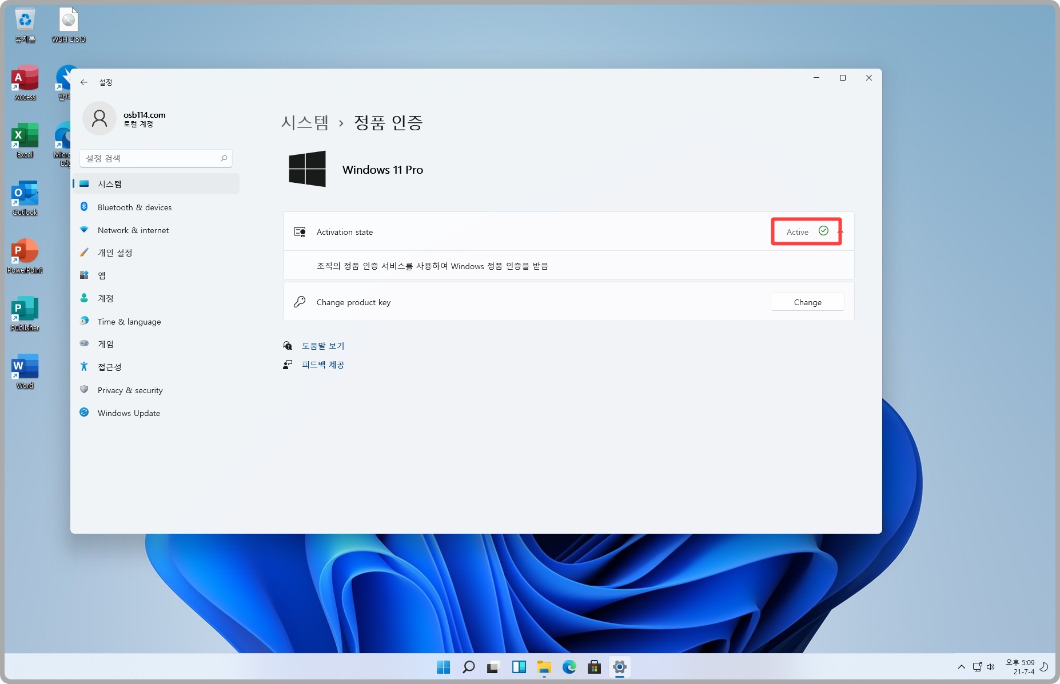Launch Microsoft Edge from the taskbar
Screen dimensions: 1060x684
point(569,667)
